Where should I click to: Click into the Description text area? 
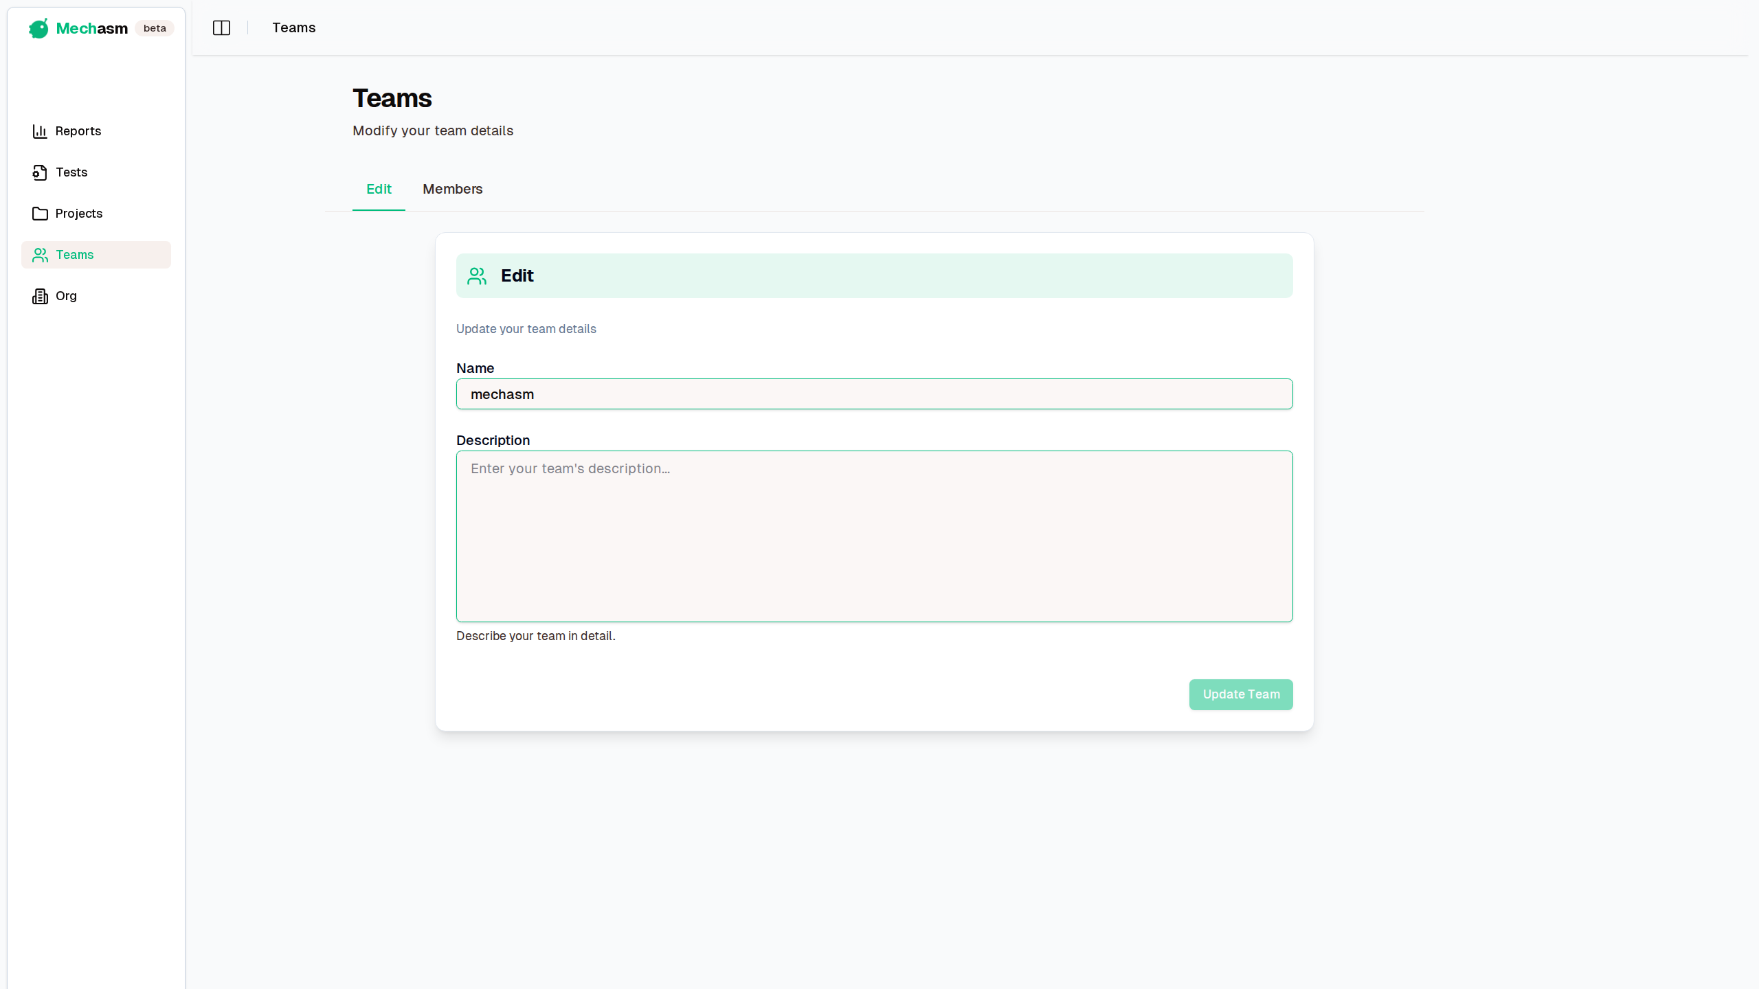(874, 536)
